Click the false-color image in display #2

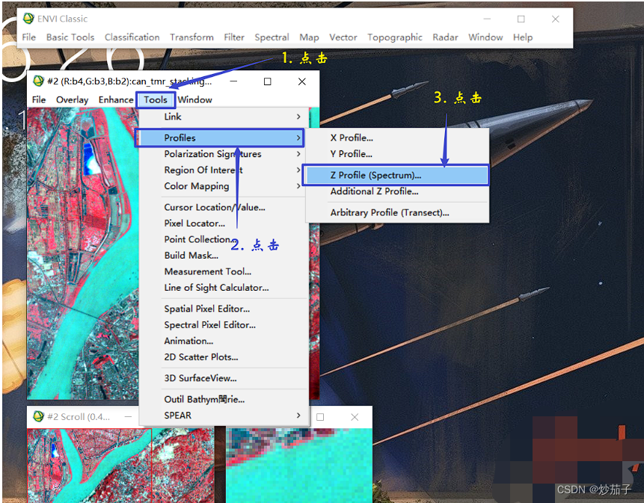(82, 253)
